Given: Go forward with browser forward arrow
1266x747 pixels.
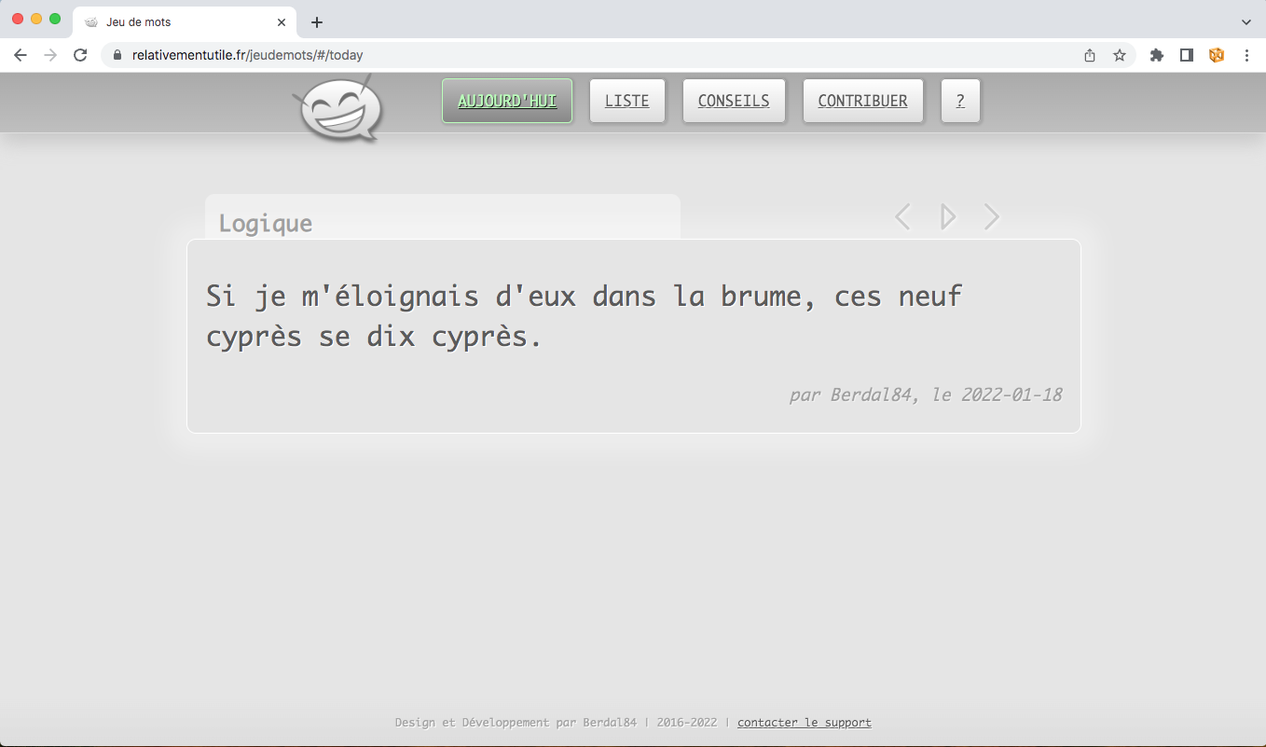Looking at the screenshot, I should pos(50,55).
